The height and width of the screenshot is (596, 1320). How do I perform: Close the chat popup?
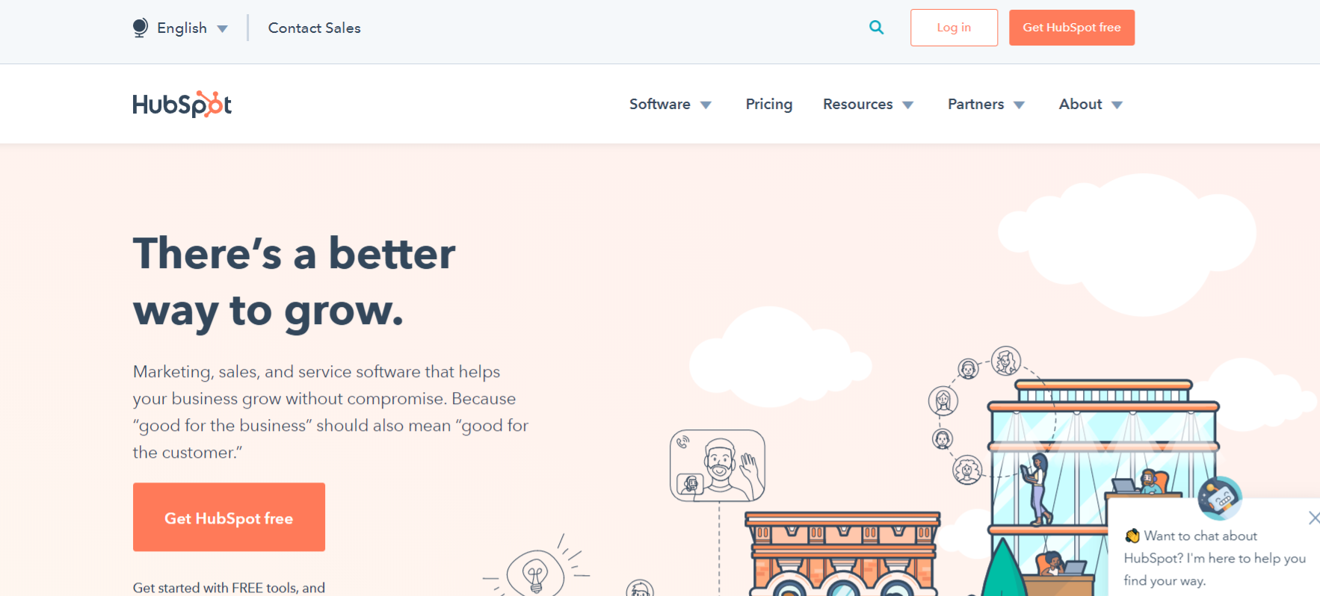1313,518
